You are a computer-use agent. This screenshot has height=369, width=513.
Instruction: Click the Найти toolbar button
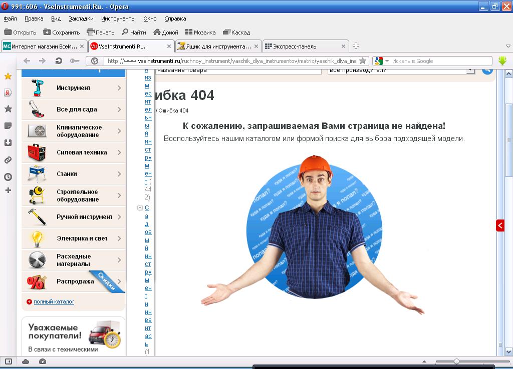click(x=134, y=32)
